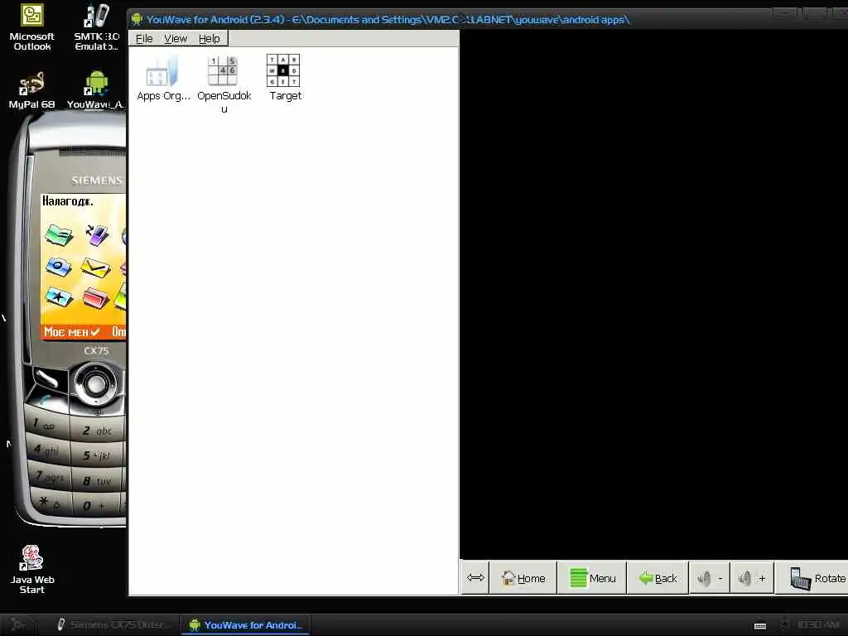
Task: Tap key 4 ghi on Siemens keypad
Action: 47,450
